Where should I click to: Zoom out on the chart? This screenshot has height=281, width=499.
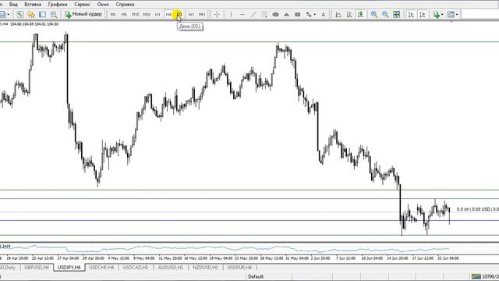[385, 14]
